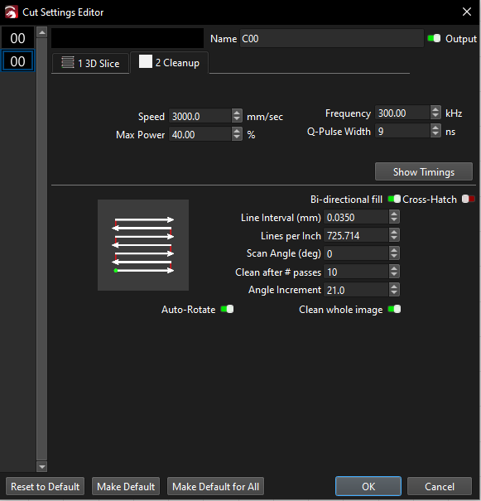Screen dimensions: 481x501
Task: Click the white Cleanup tab swatch icon
Action: pyautogui.click(x=146, y=61)
